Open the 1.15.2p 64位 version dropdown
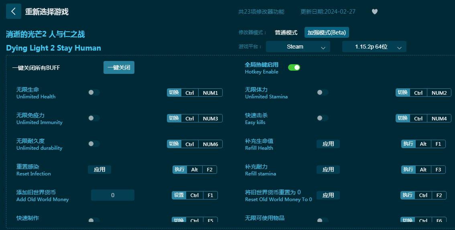This screenshot has height=230, width=455. (x=374, y=47)
